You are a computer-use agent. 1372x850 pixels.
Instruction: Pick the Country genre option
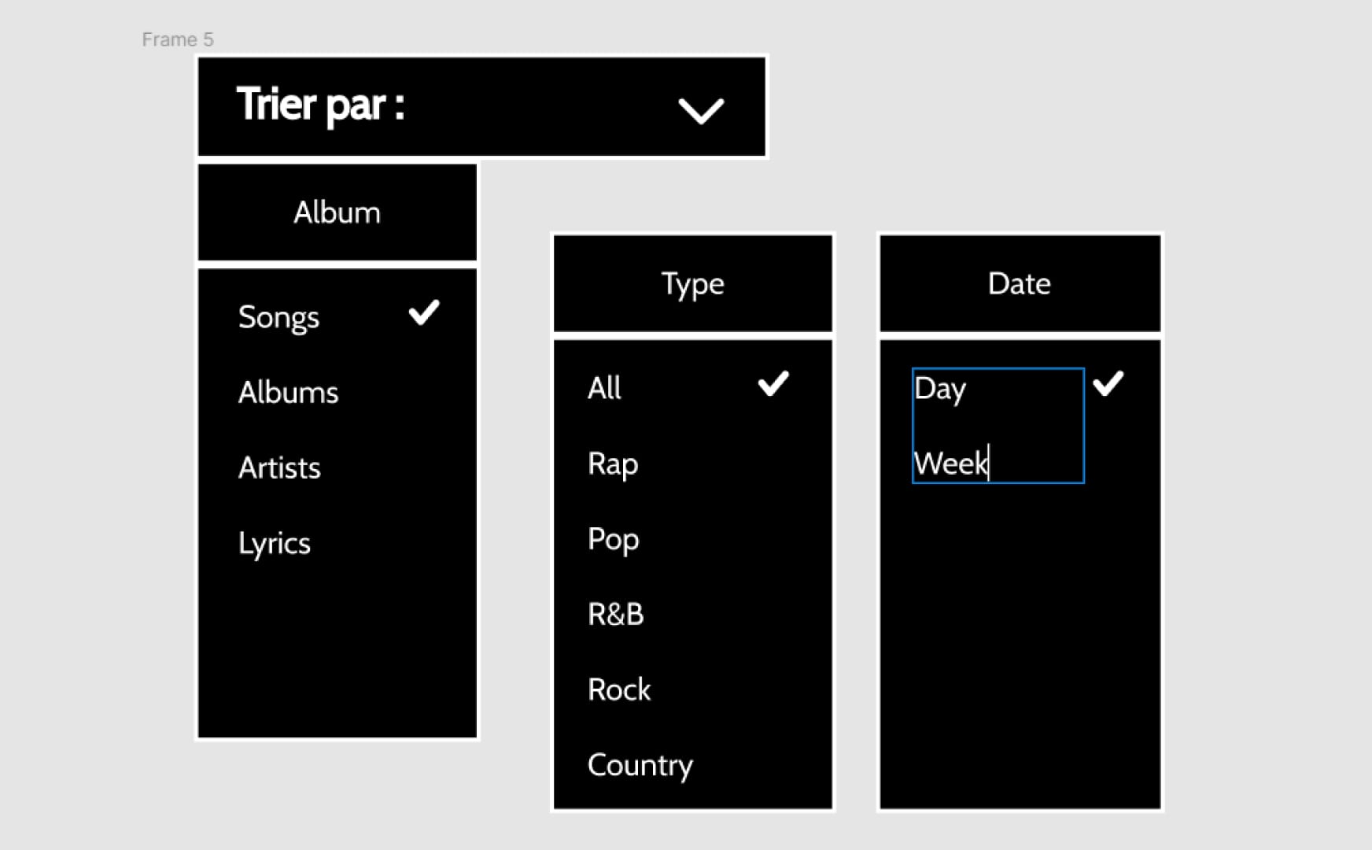[x=640, y=765]
